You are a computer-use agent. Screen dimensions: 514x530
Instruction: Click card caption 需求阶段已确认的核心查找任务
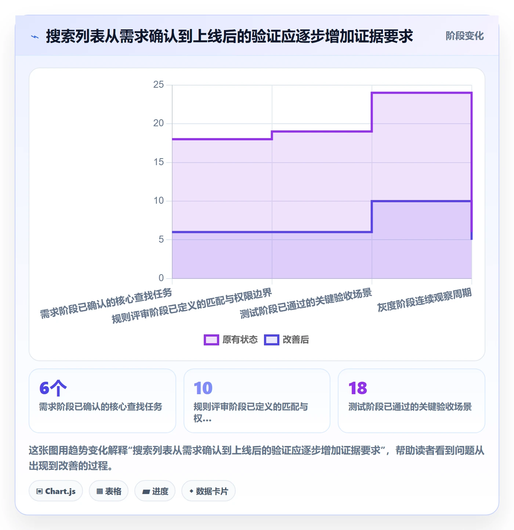coord(101,407)
